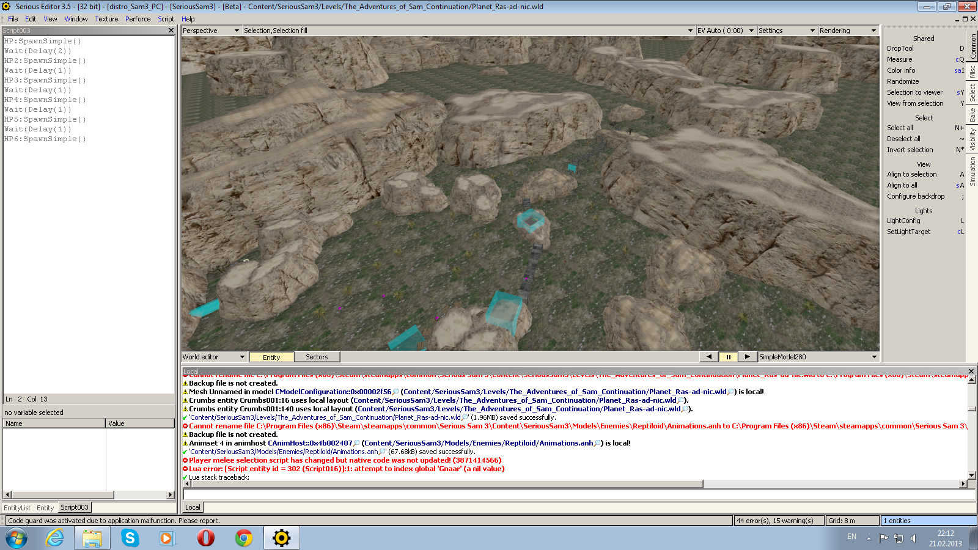Open Perspective view dropdown
The width and height of the screenshot is (978, 550).
211,31
